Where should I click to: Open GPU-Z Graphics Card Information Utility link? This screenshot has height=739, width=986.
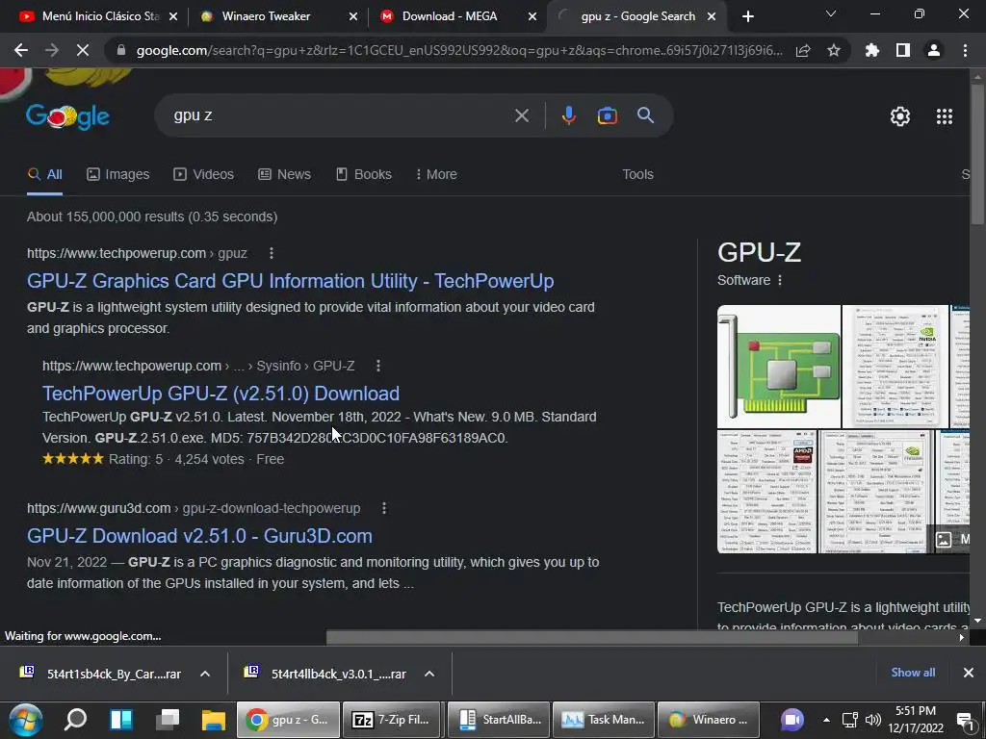(x=291, y=281)
